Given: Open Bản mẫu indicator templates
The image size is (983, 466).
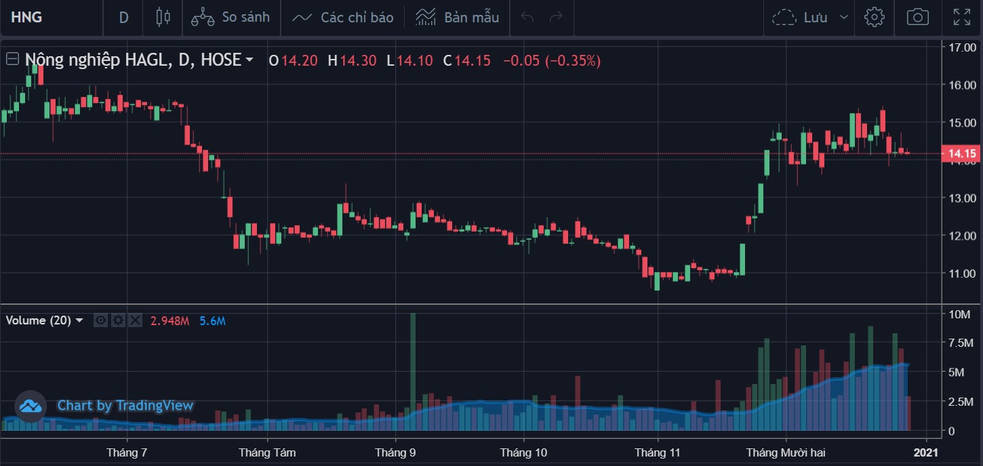Looking at the screenshot, I should 457,17.
